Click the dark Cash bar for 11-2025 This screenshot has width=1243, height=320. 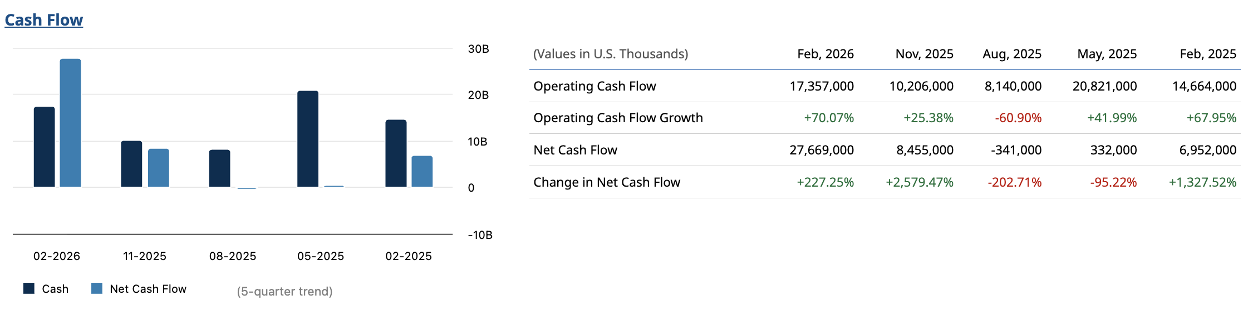[x=131, y=164]
